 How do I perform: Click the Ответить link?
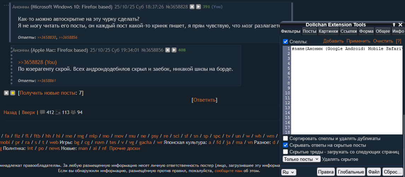pyautogui.click(x=204, y=100)
